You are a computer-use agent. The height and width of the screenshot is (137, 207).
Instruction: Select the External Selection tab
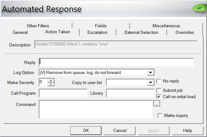(x=141, y=32)
